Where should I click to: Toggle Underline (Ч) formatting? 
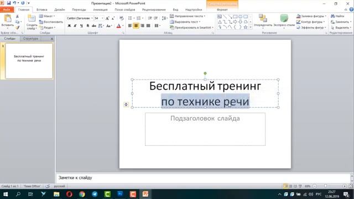pyautogui.click(x=81, y=26)
